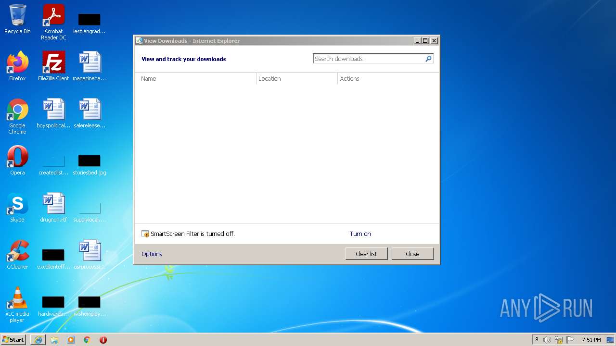Show hidden tray icons arrow
Screen dimensions: 616x346
tap(537, 340)
